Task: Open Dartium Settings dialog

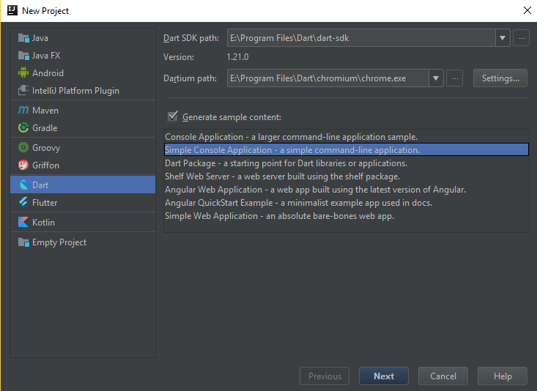Action: [500, 78]
